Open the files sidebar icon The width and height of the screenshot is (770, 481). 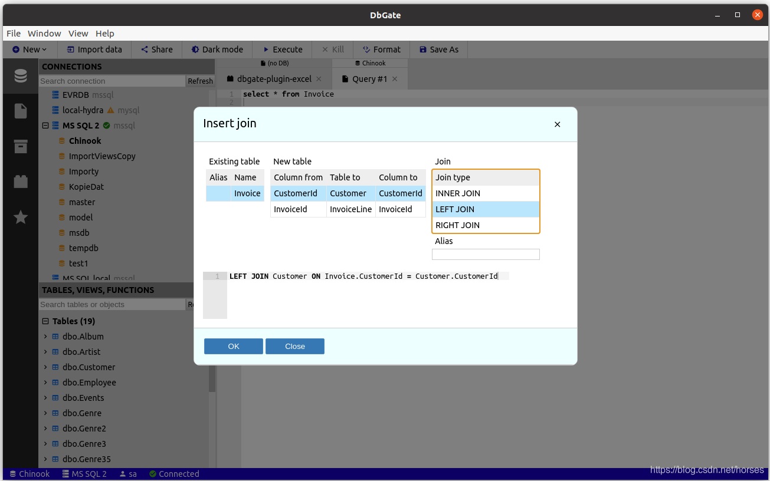[21, 111]
